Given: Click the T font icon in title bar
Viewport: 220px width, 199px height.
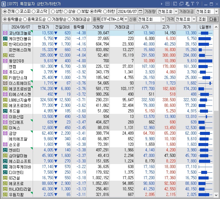Looking at the screenshot, I should point(193,4).
